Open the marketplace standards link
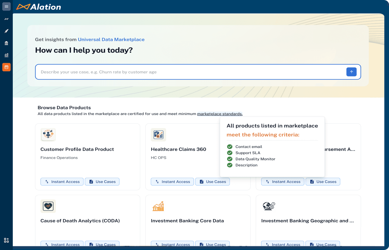Image resolution: width=389 pixels, height=250 pixels. (x=220, y=114)
